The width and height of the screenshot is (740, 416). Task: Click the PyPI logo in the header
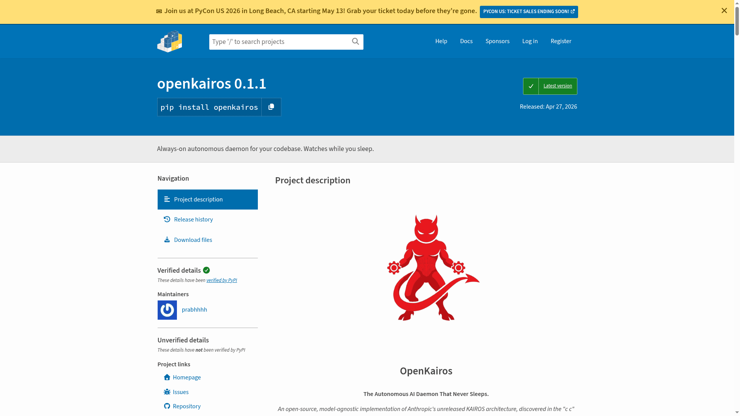pyautogui.click(x=170, y=41)
